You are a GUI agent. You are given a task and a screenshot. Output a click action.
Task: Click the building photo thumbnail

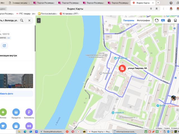[x=17, y=81]
